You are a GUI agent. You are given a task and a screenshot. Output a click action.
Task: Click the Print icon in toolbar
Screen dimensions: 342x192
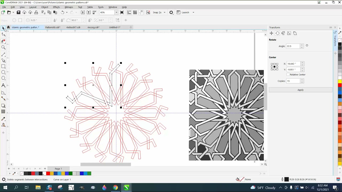point(36,13)
